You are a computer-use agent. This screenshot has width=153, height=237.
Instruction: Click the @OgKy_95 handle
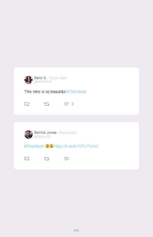pyautogui.click(x=42, y=136)
